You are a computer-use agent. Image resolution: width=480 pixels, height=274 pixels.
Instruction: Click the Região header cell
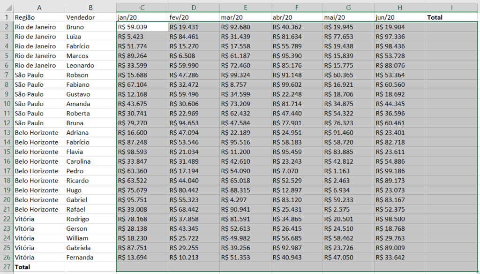(x=39, y=17)
